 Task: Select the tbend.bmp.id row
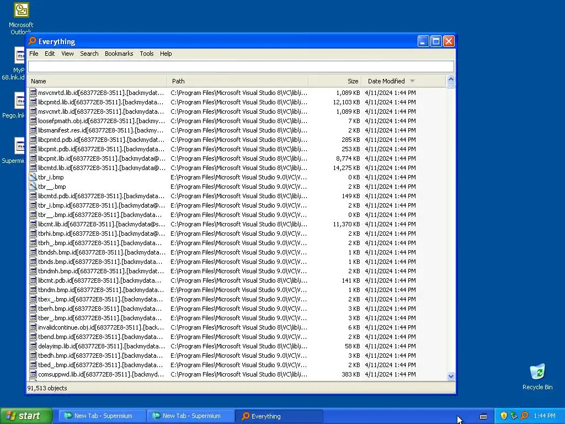pyautogui.click(x=237, y=336)
